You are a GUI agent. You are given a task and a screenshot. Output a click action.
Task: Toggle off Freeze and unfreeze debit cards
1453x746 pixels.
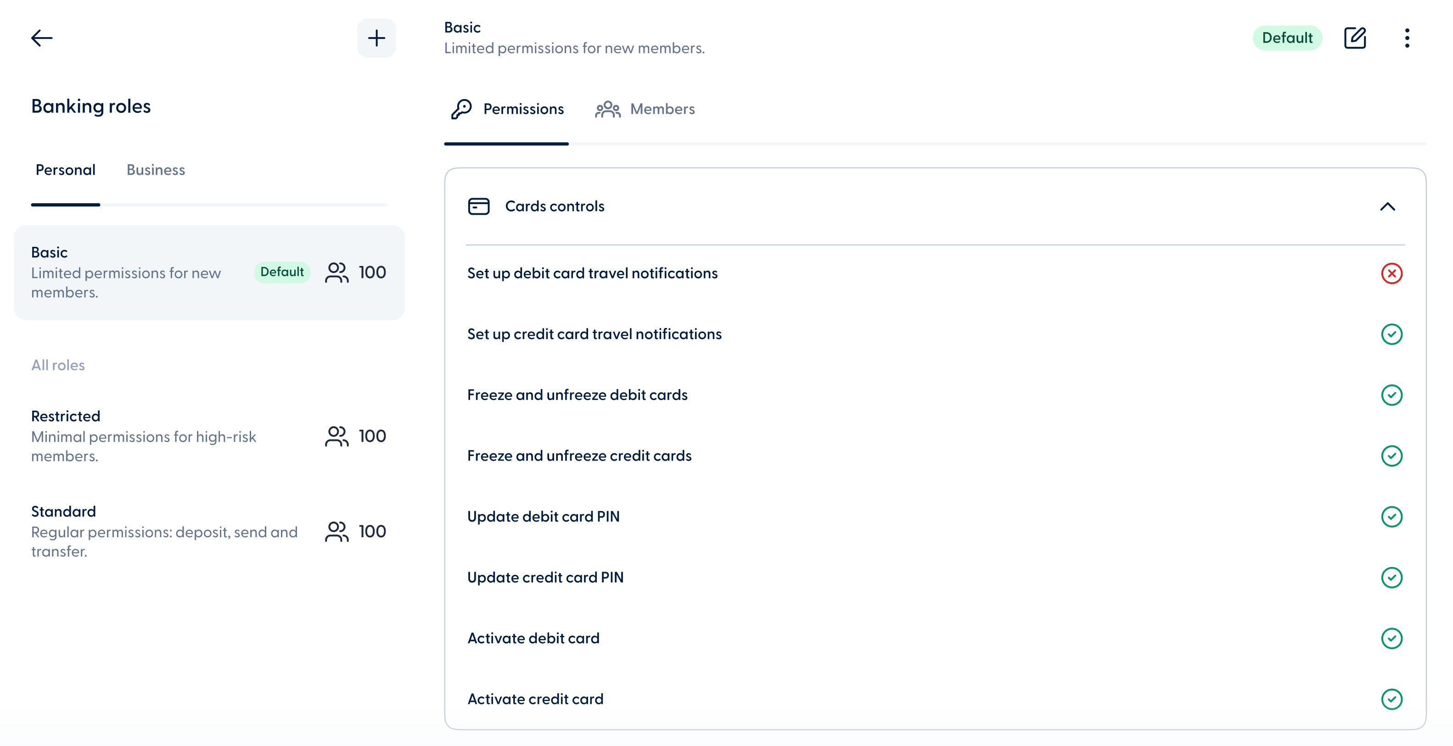1392,395
